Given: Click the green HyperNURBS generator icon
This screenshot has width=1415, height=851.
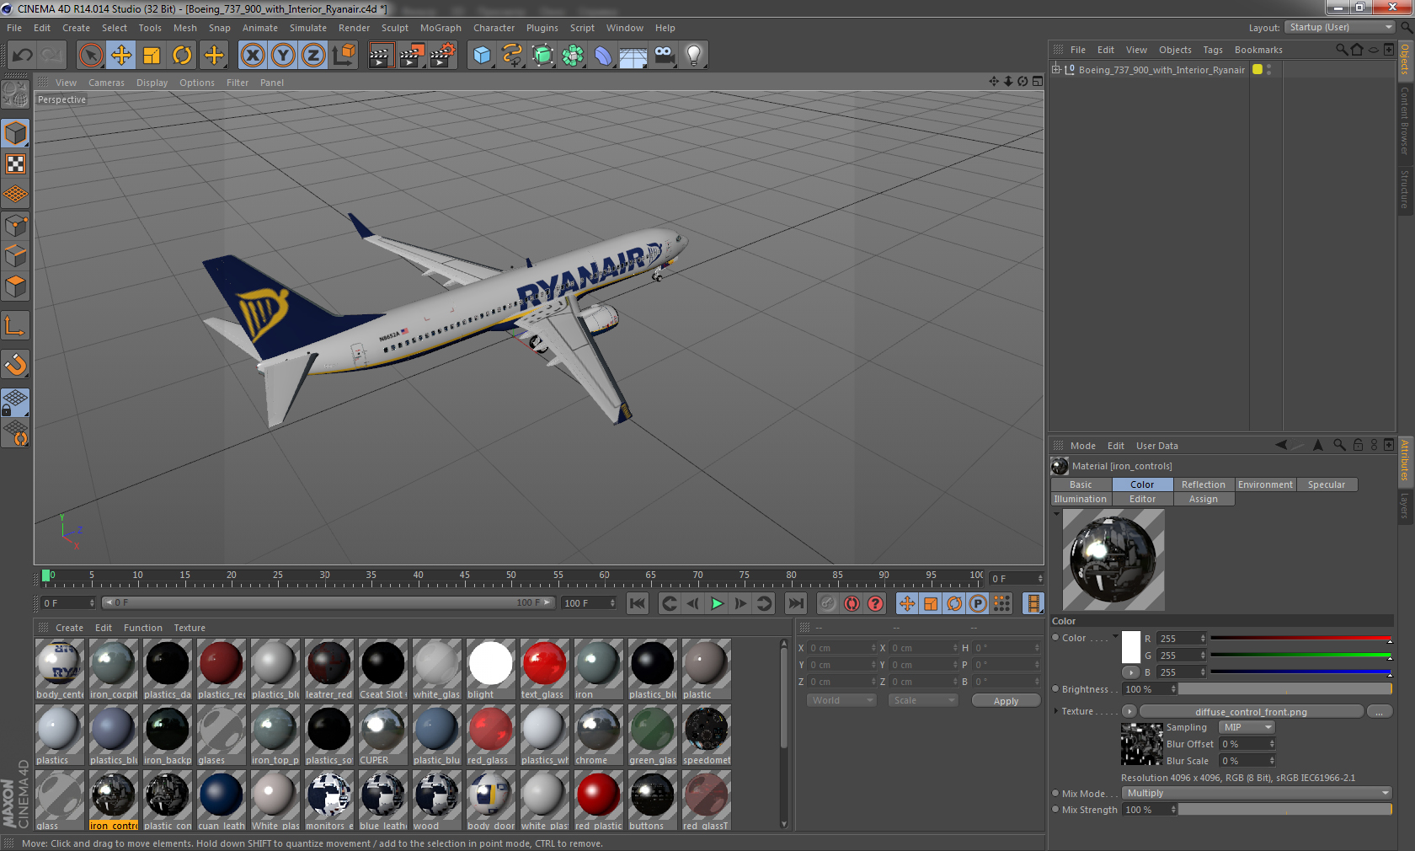Looking at the screenshot, I should click(542, 56).
